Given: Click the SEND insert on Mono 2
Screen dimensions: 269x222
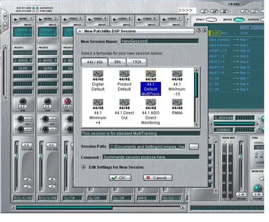Looking at the screenshot, I should 47,68.
